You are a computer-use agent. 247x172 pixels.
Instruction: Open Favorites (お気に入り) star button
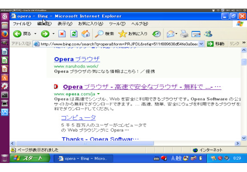[133, 34]
